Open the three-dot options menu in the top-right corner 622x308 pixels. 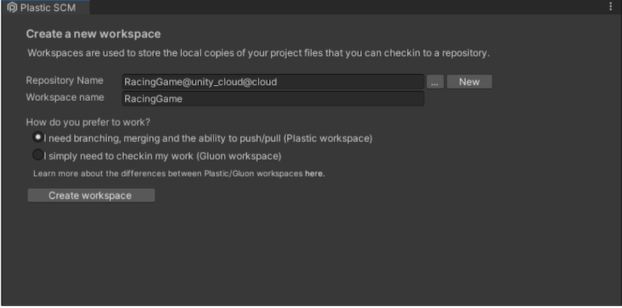611,6
